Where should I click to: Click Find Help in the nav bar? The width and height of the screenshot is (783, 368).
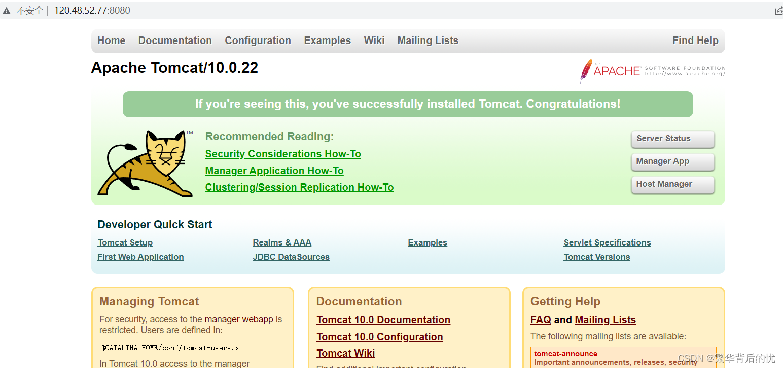click(x=695, y=40)
